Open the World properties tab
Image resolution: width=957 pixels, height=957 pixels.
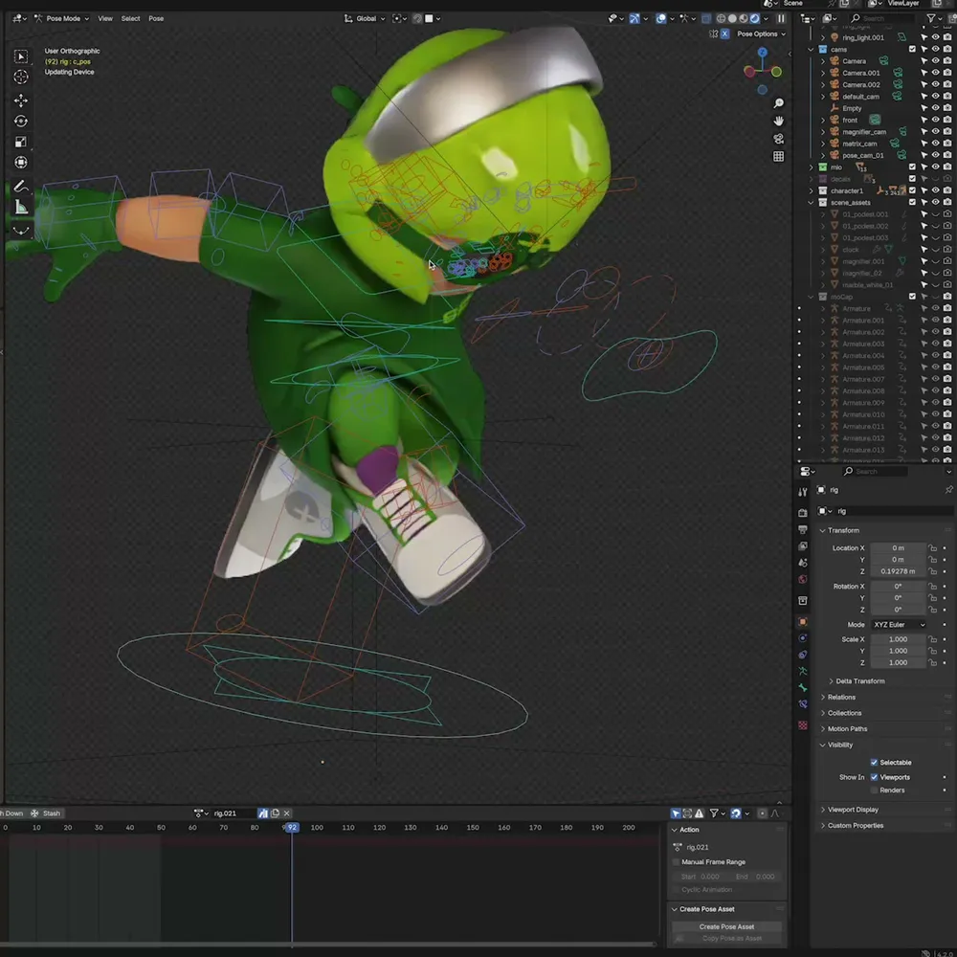click(803, 579)
